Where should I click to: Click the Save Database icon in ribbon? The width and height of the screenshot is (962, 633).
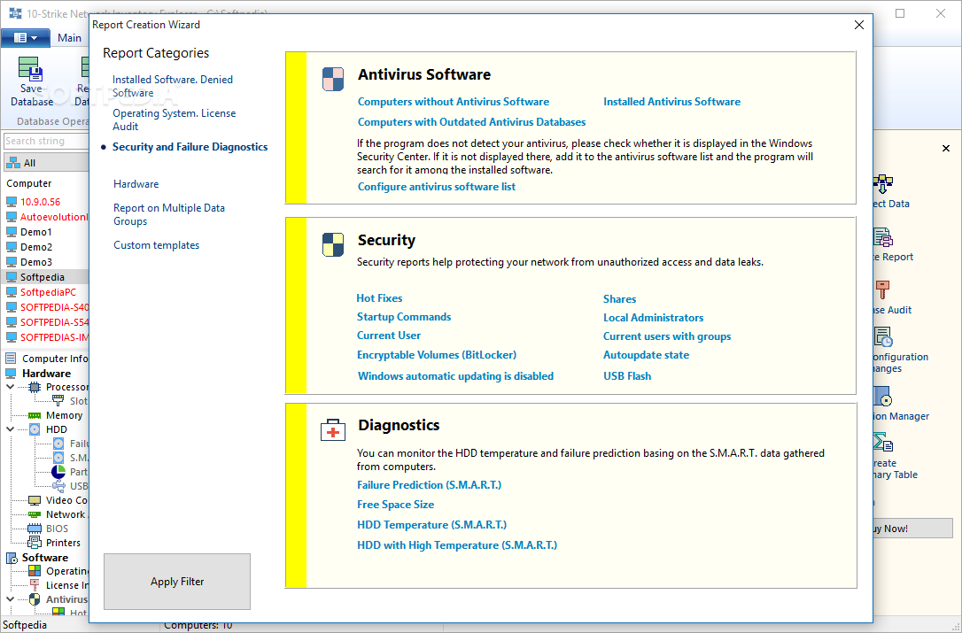point(29,69)
